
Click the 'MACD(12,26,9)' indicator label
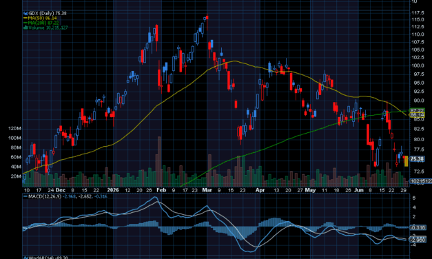[45, 197]
